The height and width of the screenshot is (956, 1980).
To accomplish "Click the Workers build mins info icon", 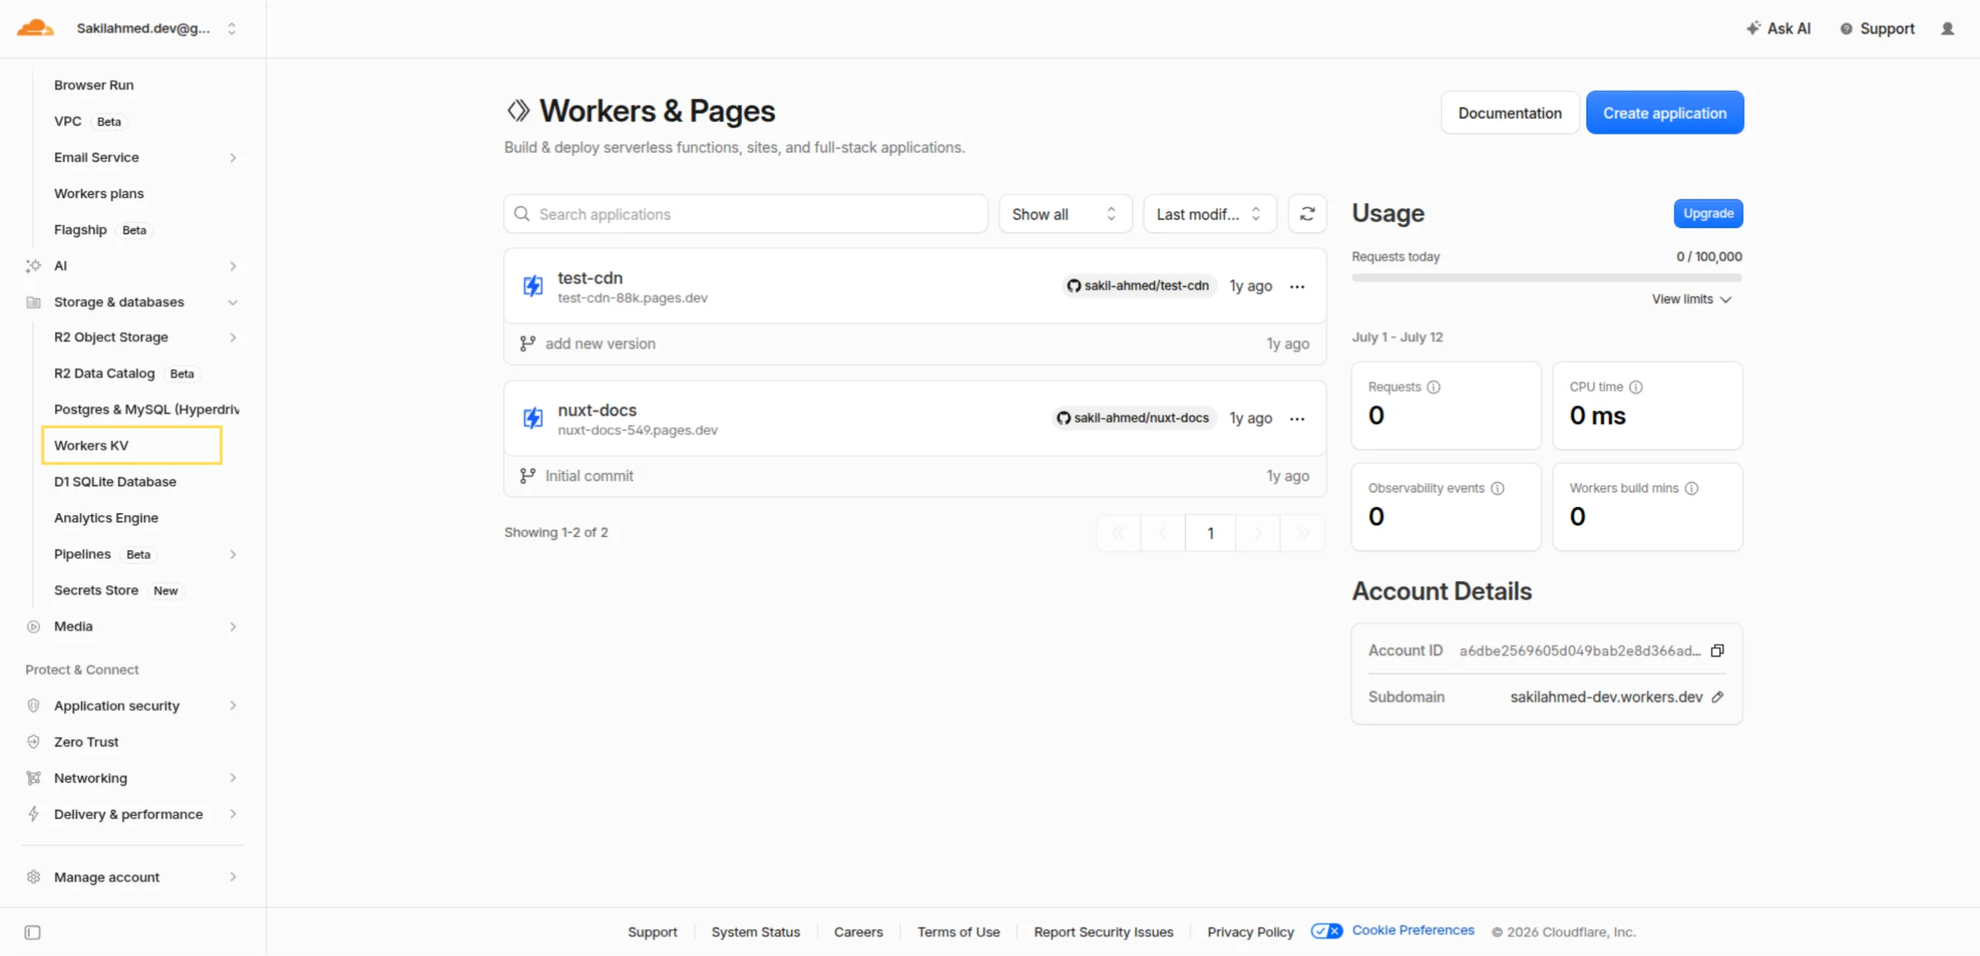I will click(x=1691, y=488).
